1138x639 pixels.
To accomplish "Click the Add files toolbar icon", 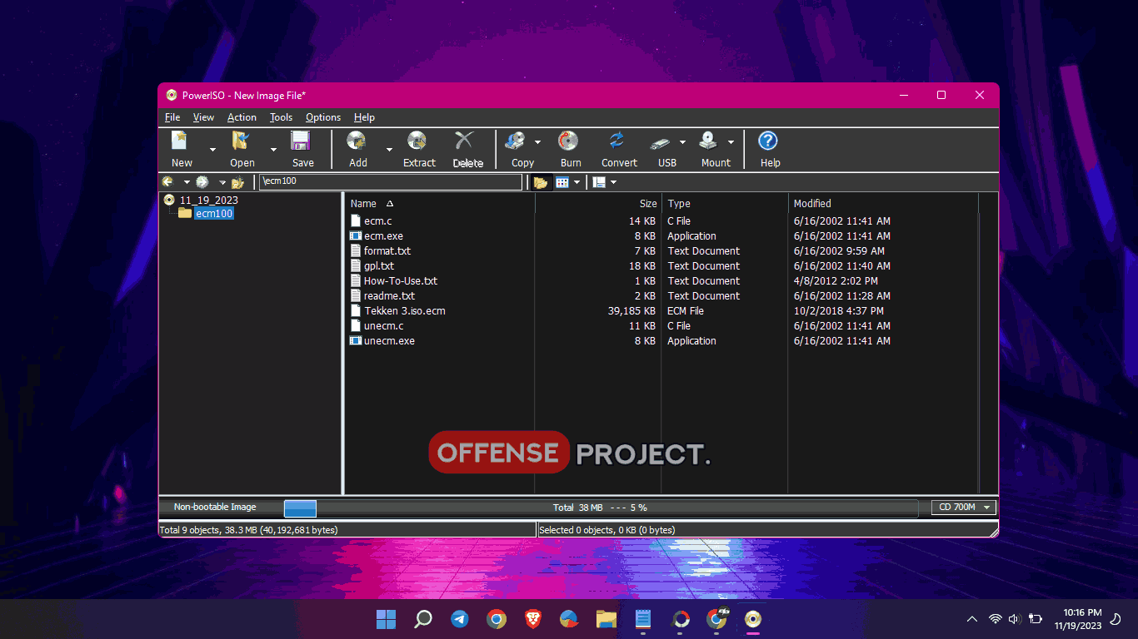I will click(x=357, y=141).
